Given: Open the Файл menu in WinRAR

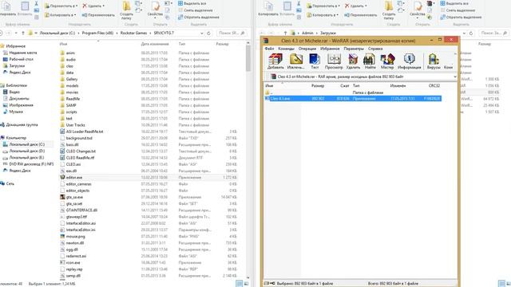Looking at the screenshot, I should pos(269,49).
